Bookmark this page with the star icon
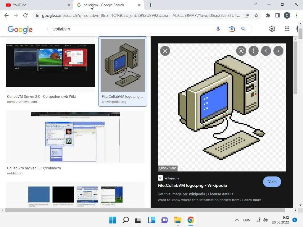Screen dimensions: 303x227 tap(256, 15)
